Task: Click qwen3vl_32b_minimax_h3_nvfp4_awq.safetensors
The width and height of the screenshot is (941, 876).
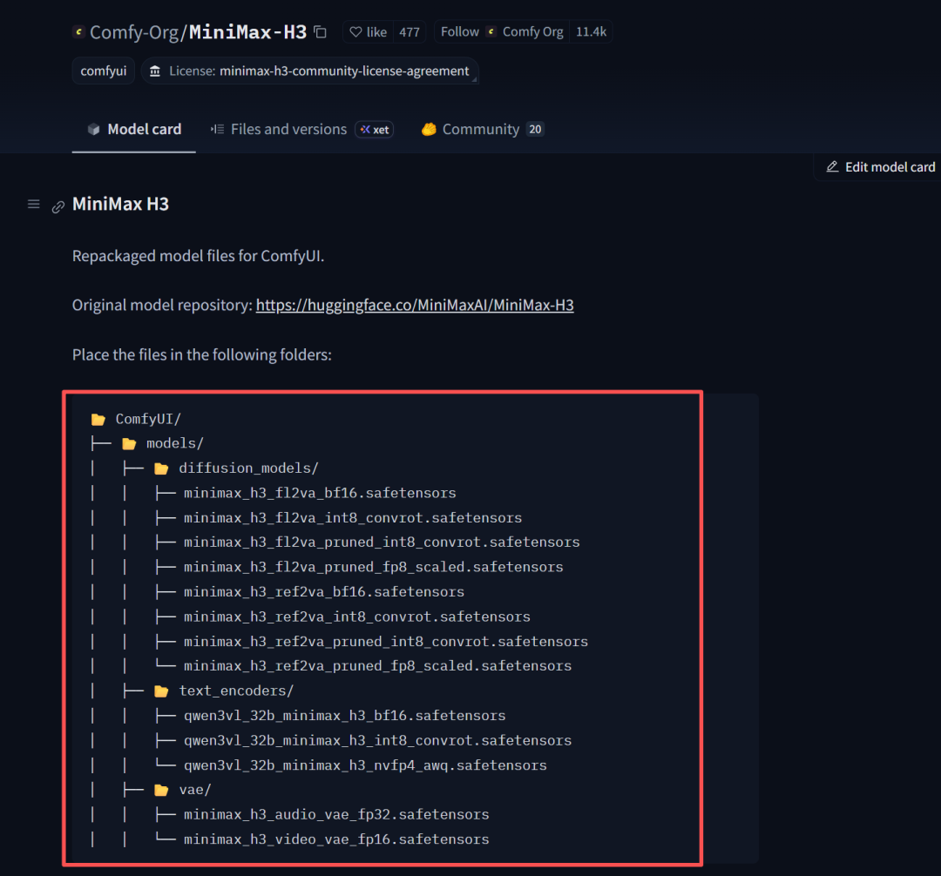Action: point(365,765)
